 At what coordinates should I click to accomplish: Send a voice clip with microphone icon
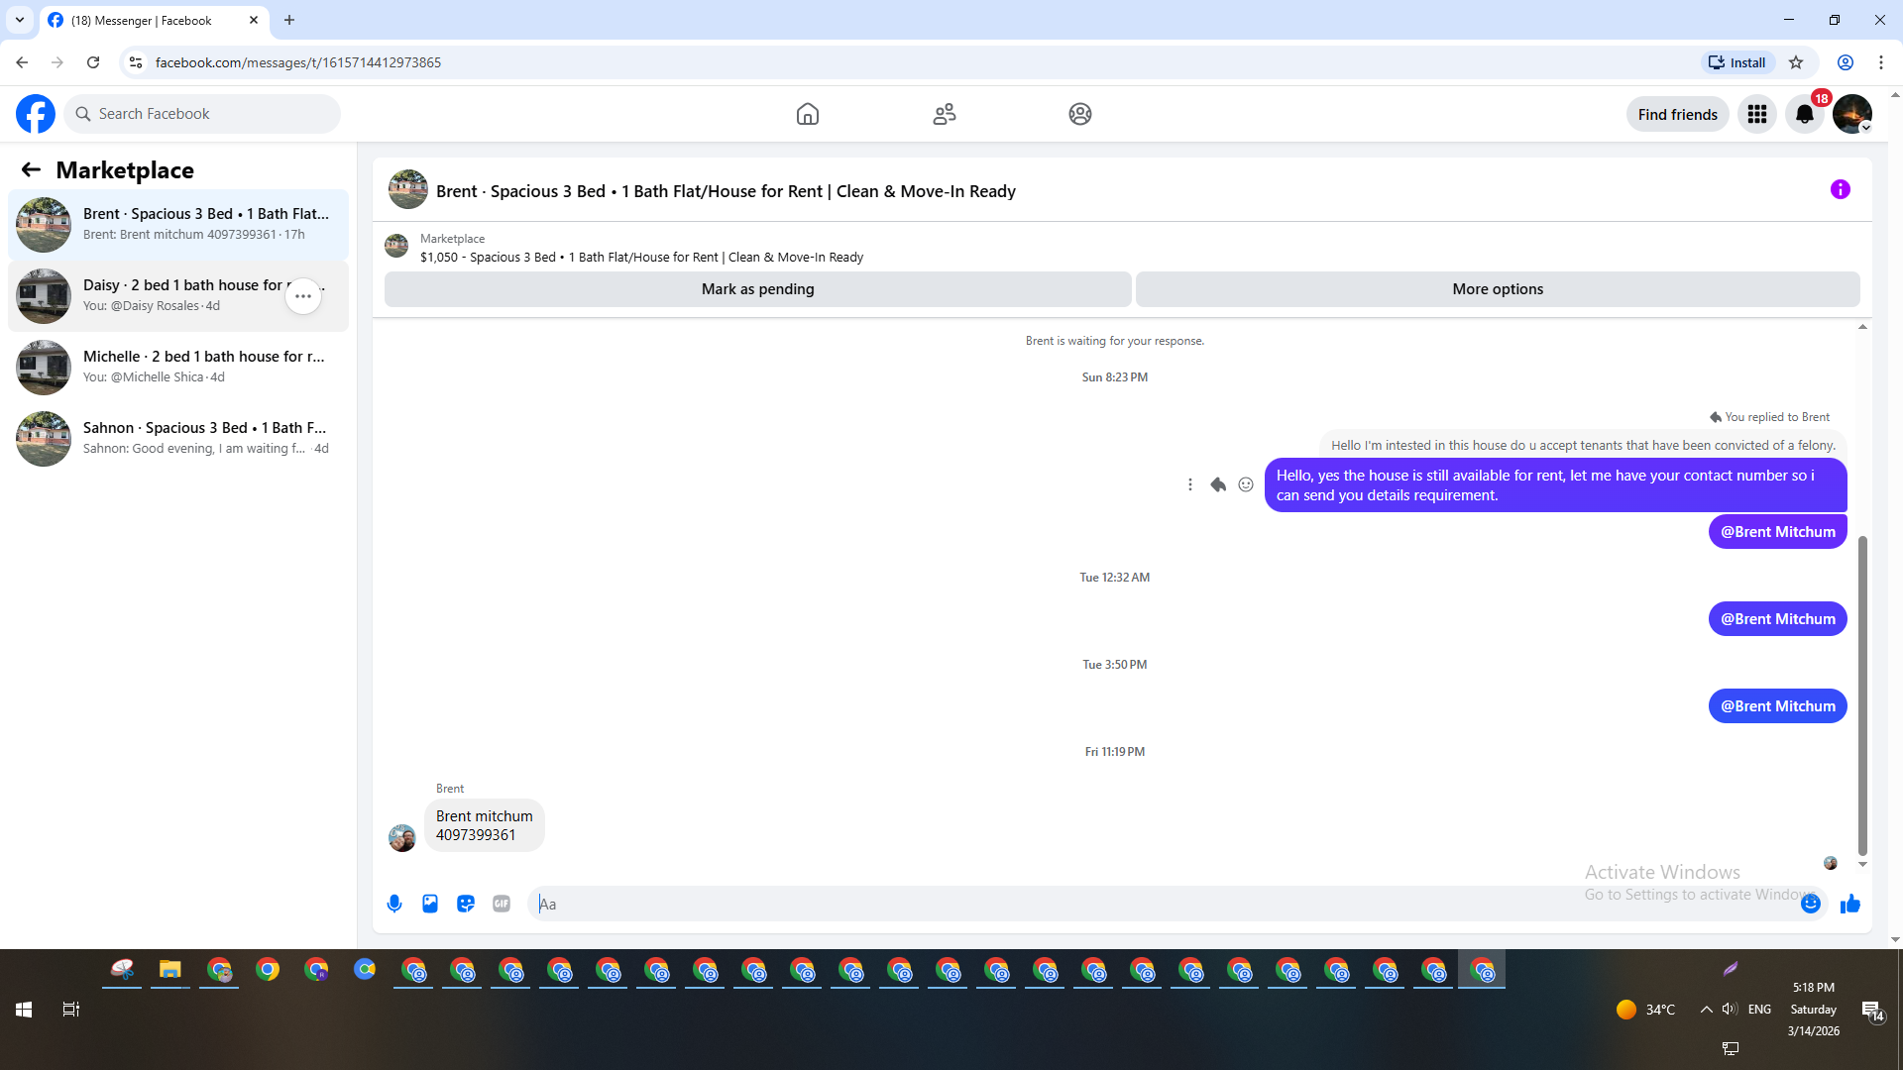point(394,904)
